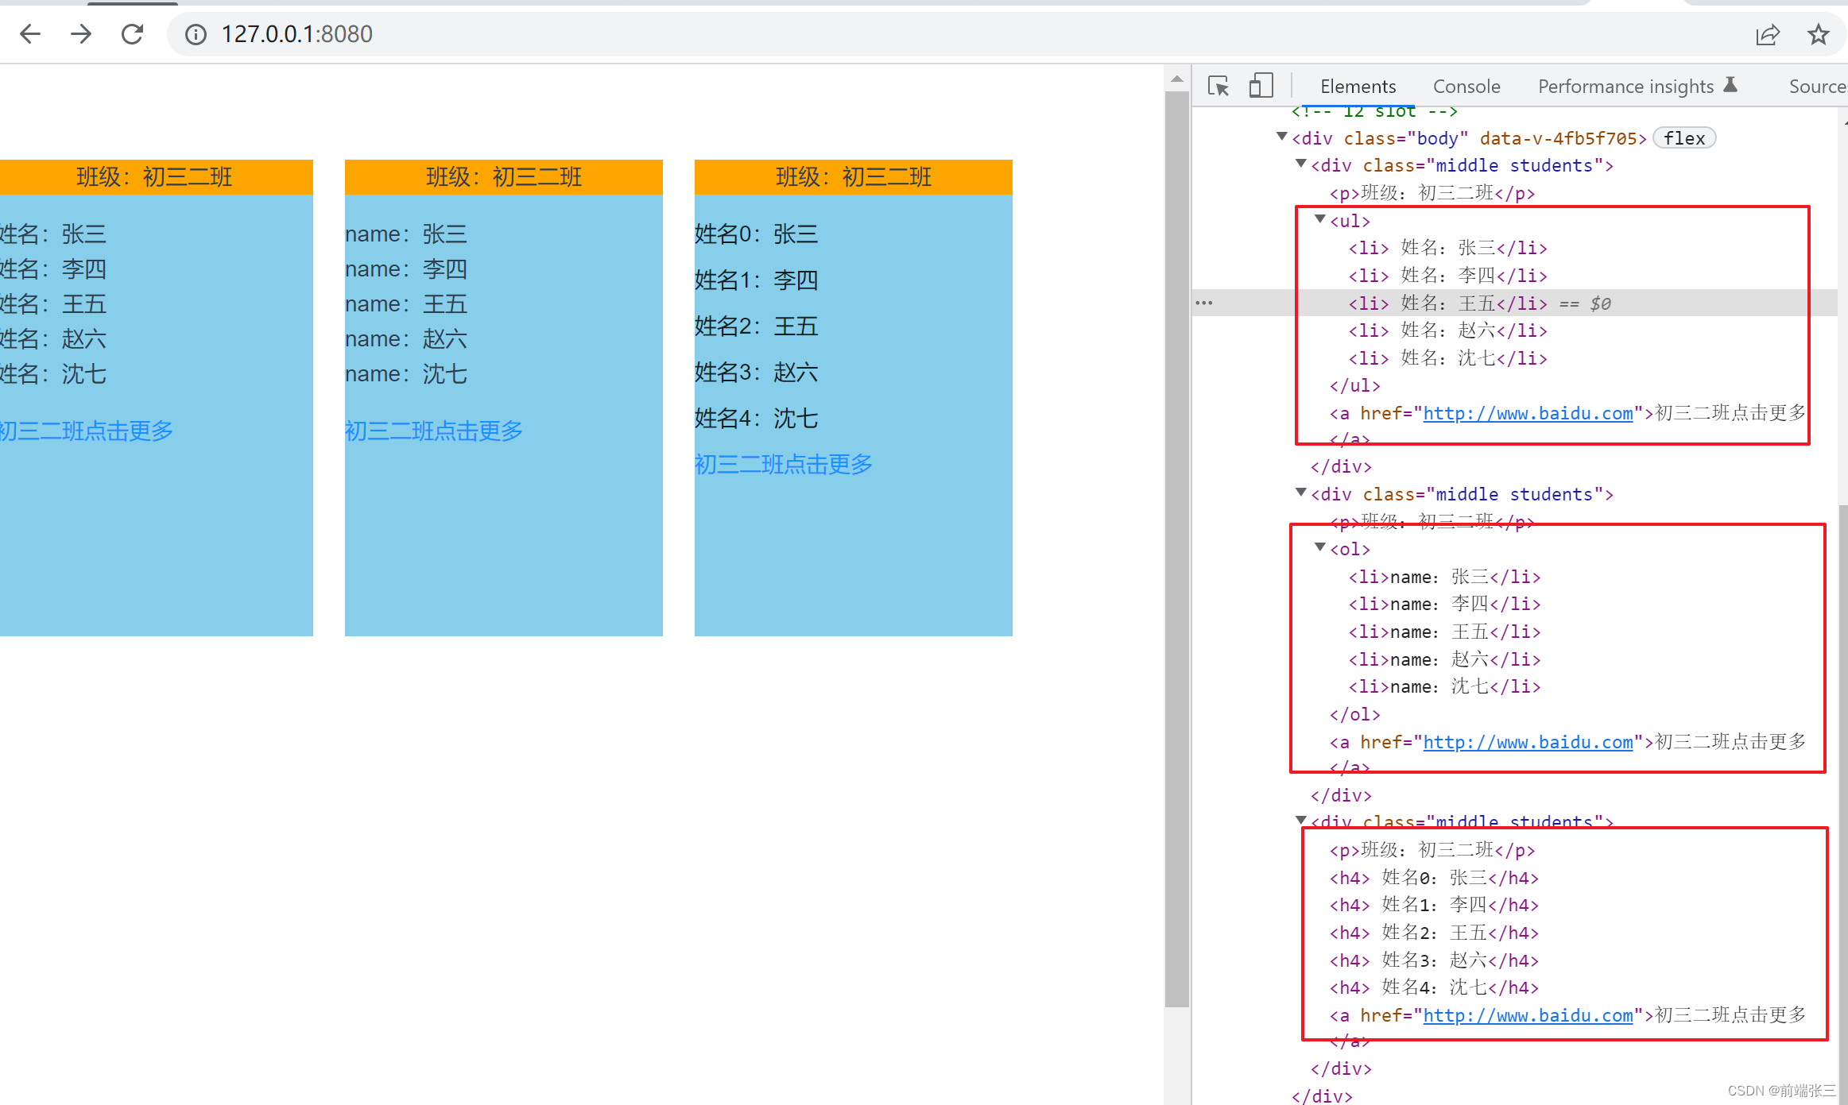Click the browser forward arrow

tap(81, 34)
